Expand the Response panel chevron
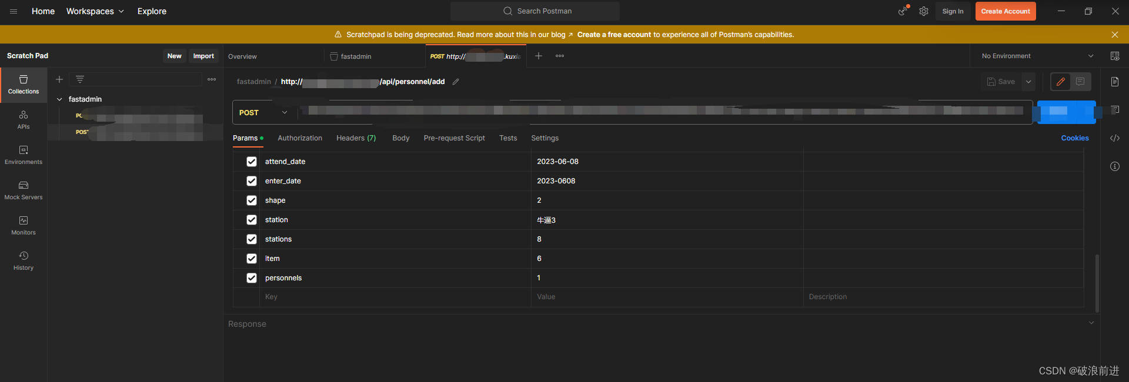This screenshot has height=382, width=1129. pyautogui.click(x=1091, y=323)
